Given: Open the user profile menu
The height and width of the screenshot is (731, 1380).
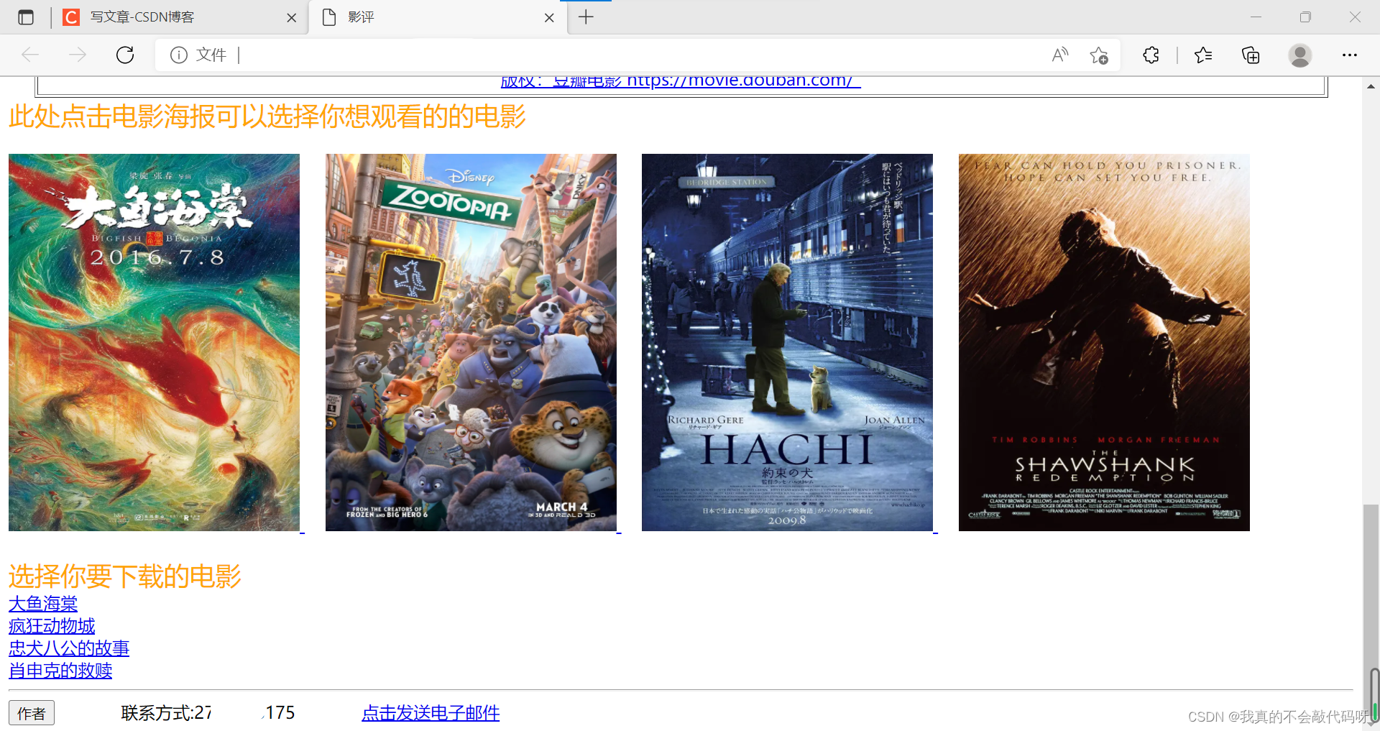Looking at the screenshot, I should point(1299,55).
